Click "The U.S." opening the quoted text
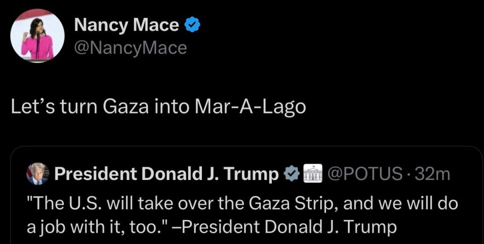This screenshot has height=244, width=484. tap(63, 204)
